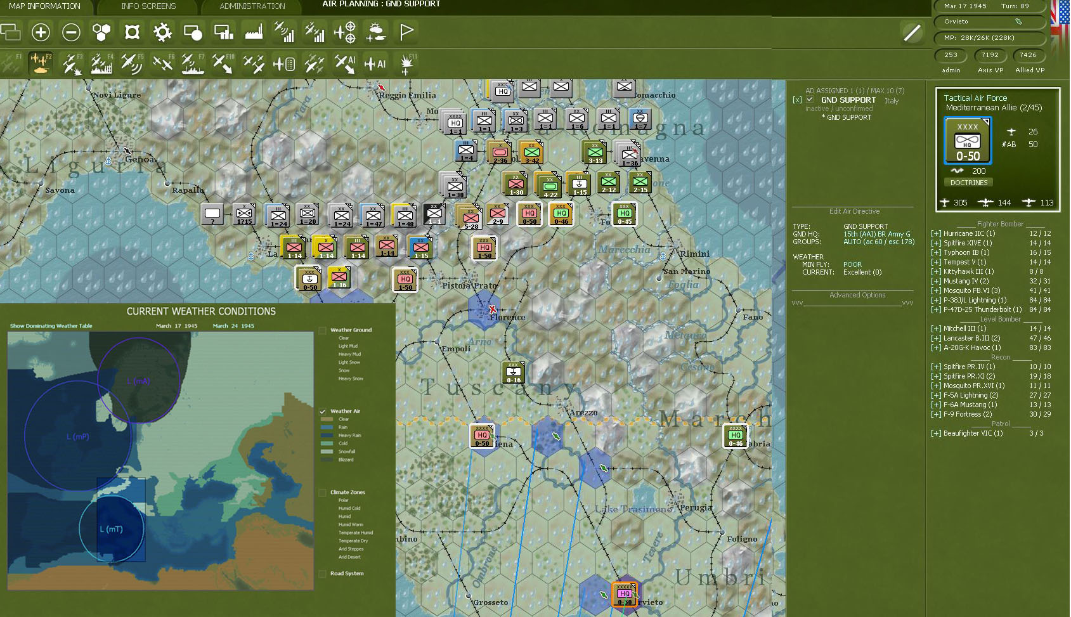Screen dimensions: 1071x617
Task: Select the F6 air superiority mode icon
Action: pos(162,63)
